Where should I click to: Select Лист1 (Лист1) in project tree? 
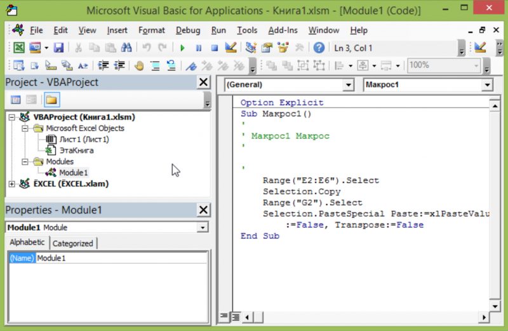[84, 139]
